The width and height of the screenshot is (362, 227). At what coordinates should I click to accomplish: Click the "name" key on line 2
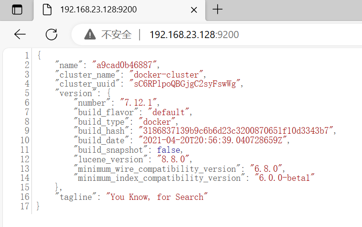pos(69,65)
